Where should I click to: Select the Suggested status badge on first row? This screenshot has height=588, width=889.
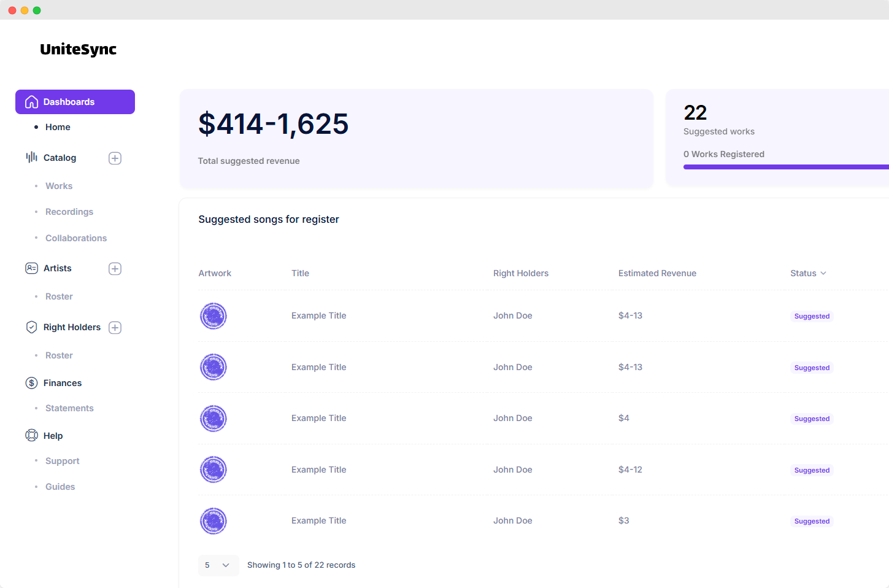point(812,316)
